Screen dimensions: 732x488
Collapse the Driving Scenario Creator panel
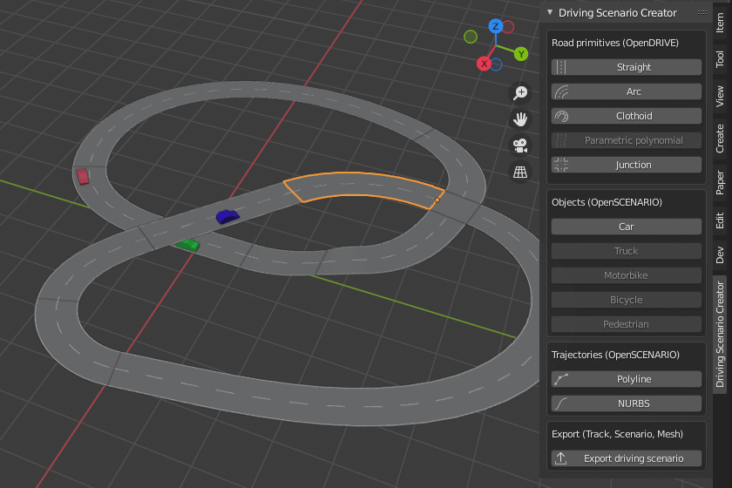(x=550, y=12)
